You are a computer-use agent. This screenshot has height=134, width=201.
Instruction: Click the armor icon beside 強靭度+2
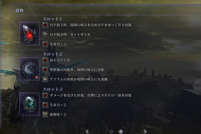[45, 114]
